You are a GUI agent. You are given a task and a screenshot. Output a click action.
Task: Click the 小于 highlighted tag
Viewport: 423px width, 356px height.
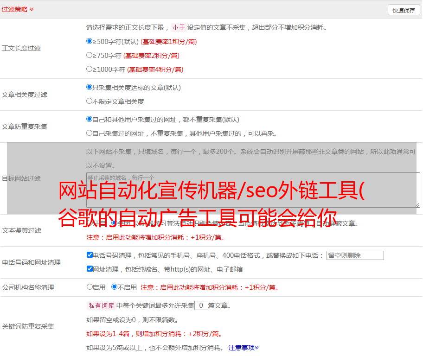[179, 27]
